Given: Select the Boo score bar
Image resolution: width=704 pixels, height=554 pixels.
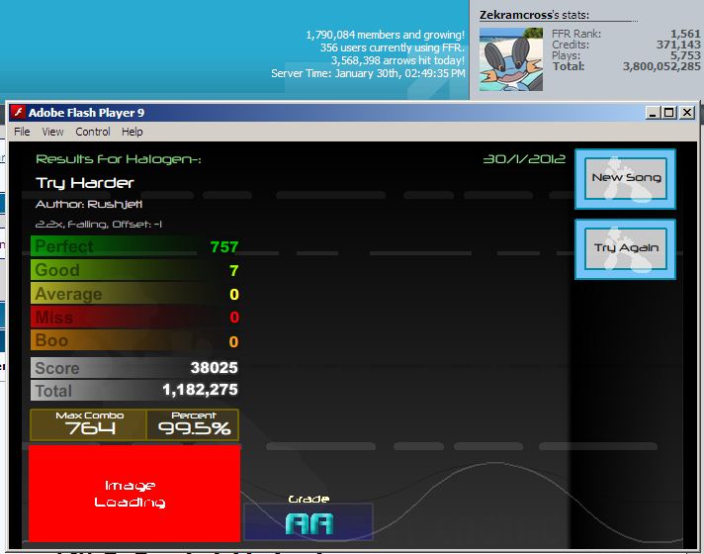Looking at the screenshot, I should point(134,340).
